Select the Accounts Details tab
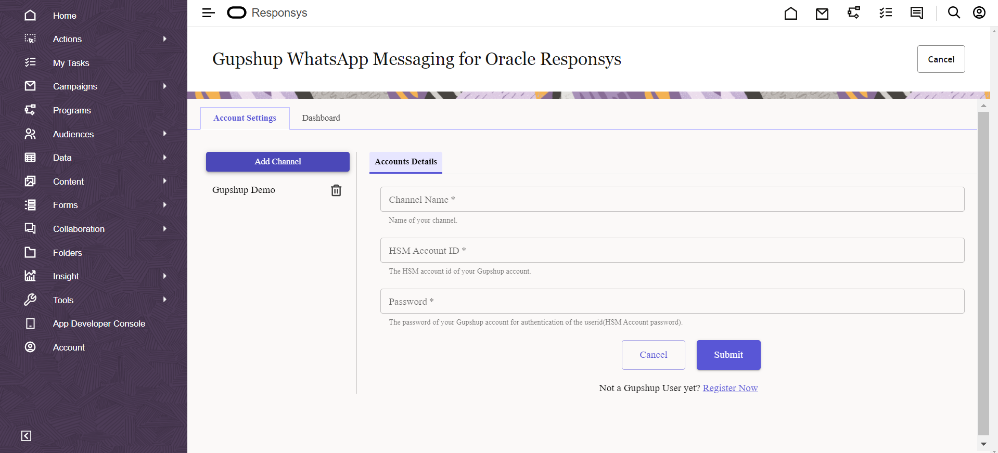This screenshot has height=453, width=998. point(406,162)
